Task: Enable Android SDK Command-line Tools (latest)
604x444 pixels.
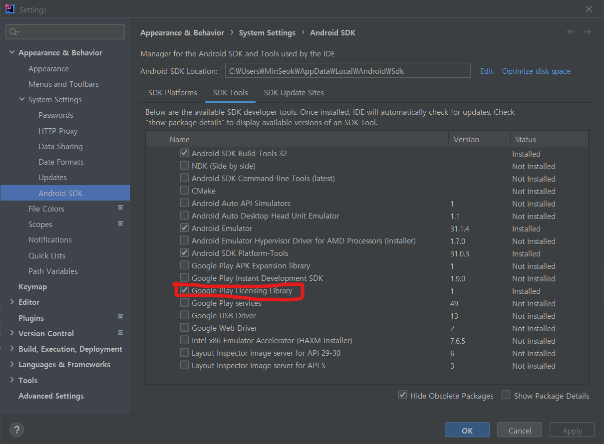Action: (x=184, y=178)
